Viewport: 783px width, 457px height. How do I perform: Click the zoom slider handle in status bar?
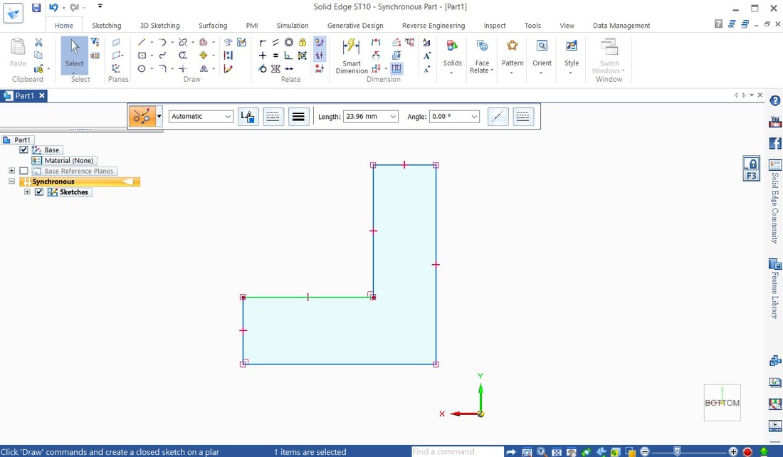pyautogui.click(x=677, y=451)
